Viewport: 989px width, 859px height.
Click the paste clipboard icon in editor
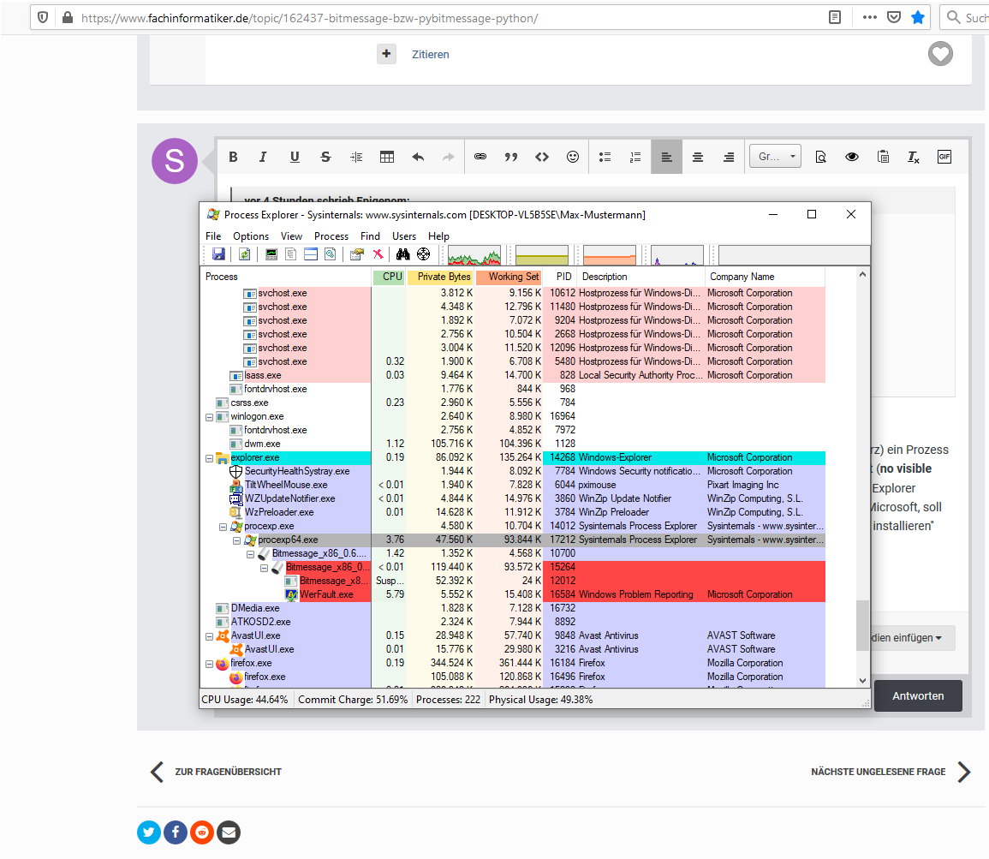883,157
